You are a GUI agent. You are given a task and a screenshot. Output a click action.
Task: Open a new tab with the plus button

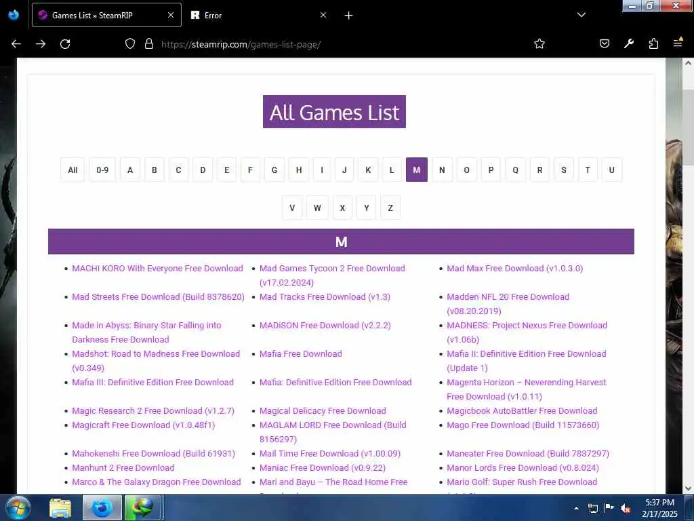click(349, 16)
